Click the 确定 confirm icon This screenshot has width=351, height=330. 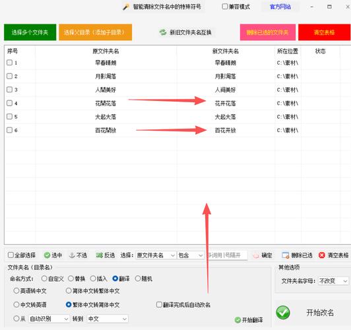[256, 255]
